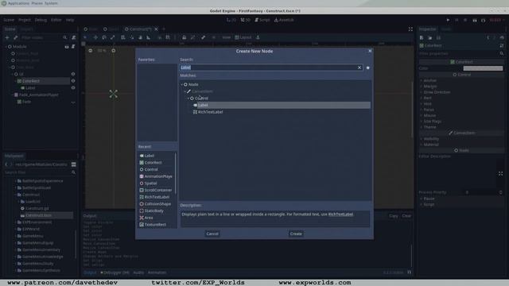Image resolution: width=509 pixels, height=286 pixels.
Task: Click the Color swatch in Inspector
Action: (483, 68)
